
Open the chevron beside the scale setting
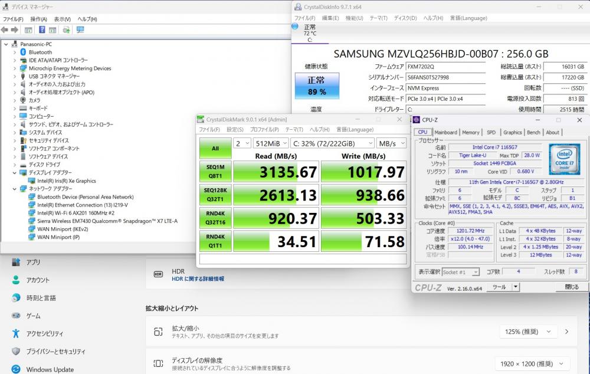(566, 332)
